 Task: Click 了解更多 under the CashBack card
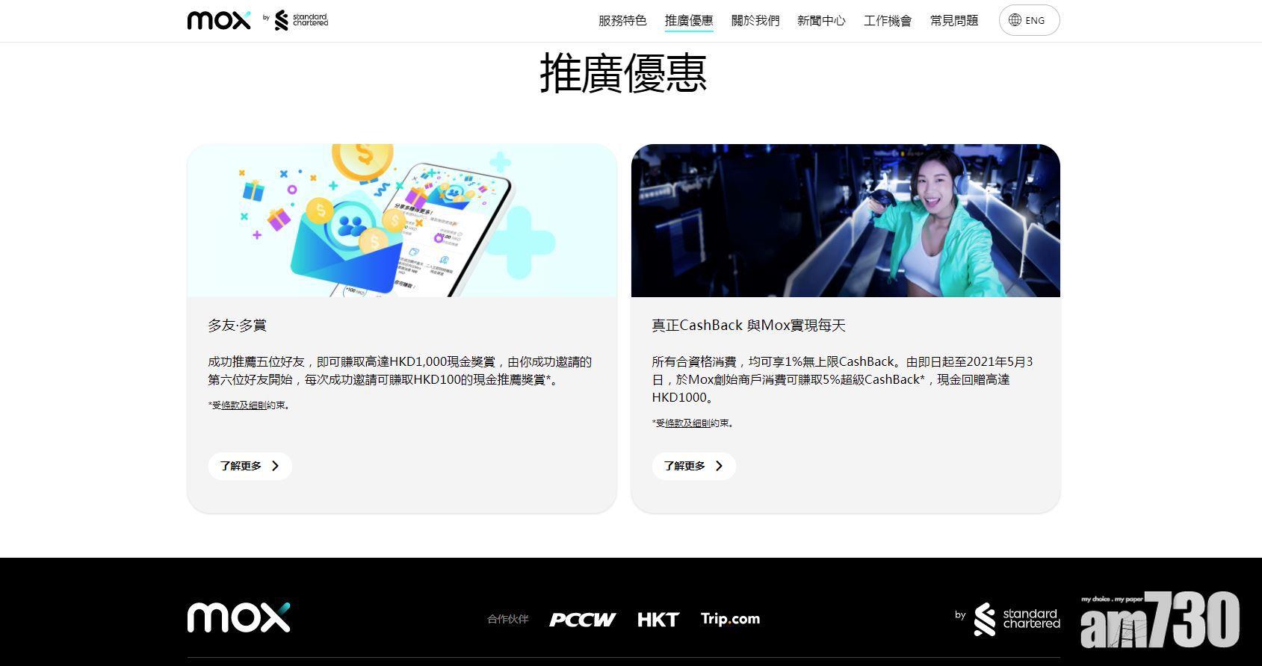[693, 466]
